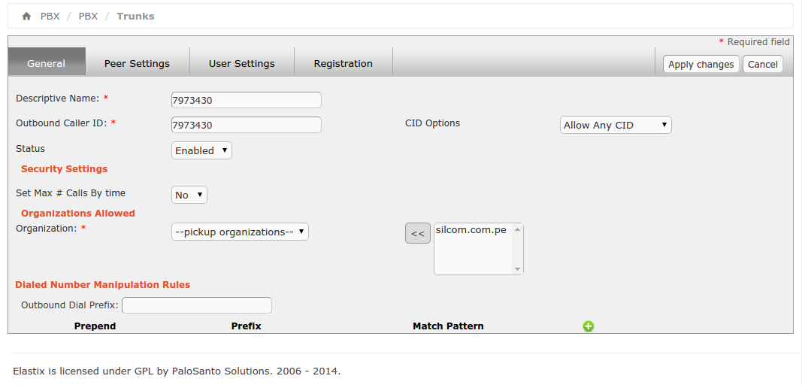Viewport: 802px width, 385px height.
Task: Click the green add rule icon
Action: click(x=589, y=326)
